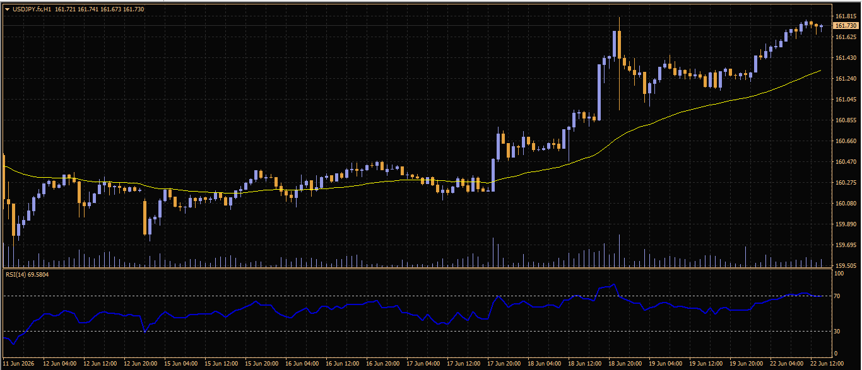Click the 19 Jun 12:00 time label
This screenshot has height=370, width=862.
click(706, 364)
